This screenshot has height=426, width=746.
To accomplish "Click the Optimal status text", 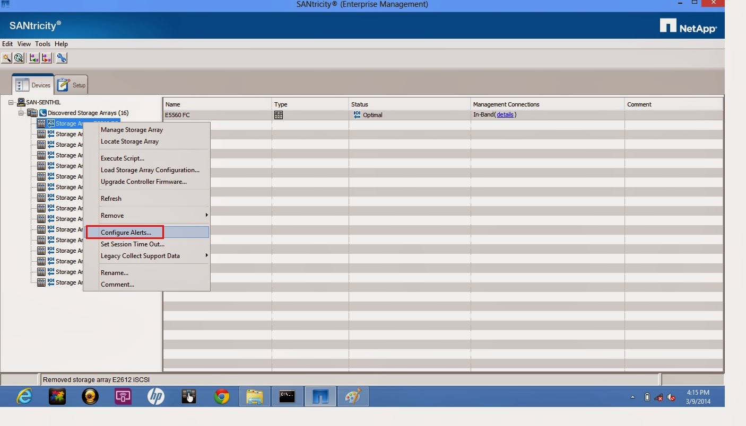I will pyautogui.click(x=372, y=115).
